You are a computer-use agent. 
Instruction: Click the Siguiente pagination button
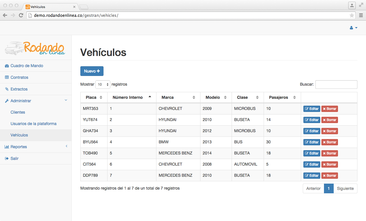click(x=345, y=188)
